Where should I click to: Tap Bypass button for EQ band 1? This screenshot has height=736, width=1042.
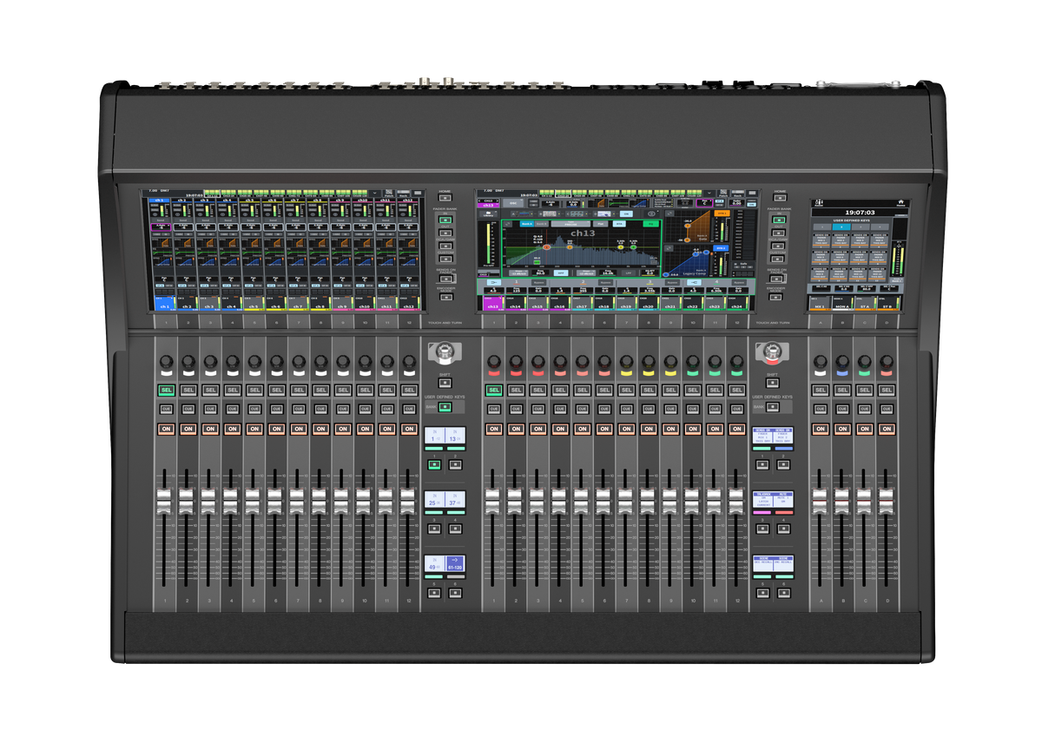pos(539,283)
